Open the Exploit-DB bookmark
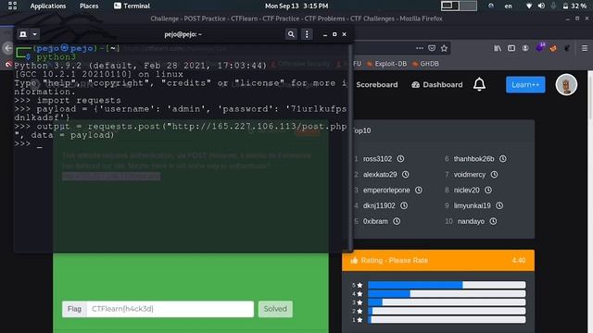The width and height of the screenshot is (593, 333). 387,64
